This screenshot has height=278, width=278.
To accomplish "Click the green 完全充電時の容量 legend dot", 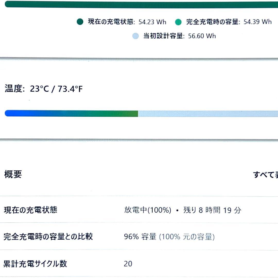I will pyautogui.click(x=178, y=22).
